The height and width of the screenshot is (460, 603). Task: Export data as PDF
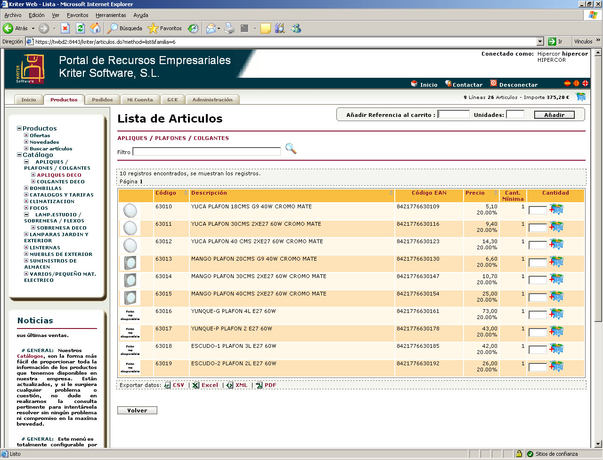(266, 385)
